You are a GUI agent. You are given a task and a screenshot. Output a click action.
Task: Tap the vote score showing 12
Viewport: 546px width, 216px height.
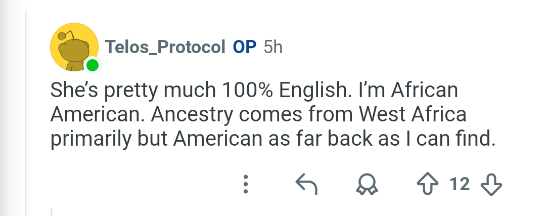pos(459,184)
